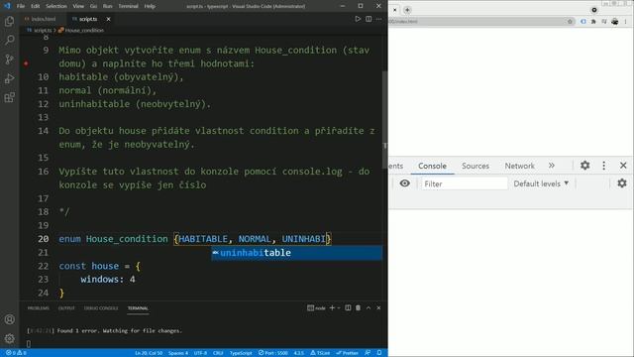Viewport: 634px width, 357px height.
Task: Open a new browser tab with the plus button
Action: click(x=407, y=10)
